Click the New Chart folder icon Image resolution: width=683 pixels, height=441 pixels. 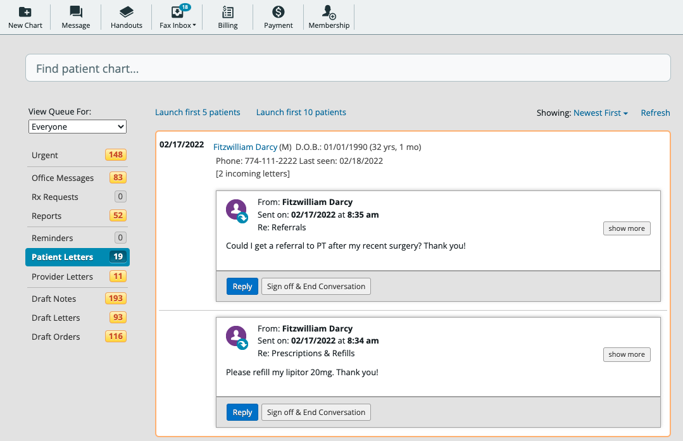[x=25, y=11]
